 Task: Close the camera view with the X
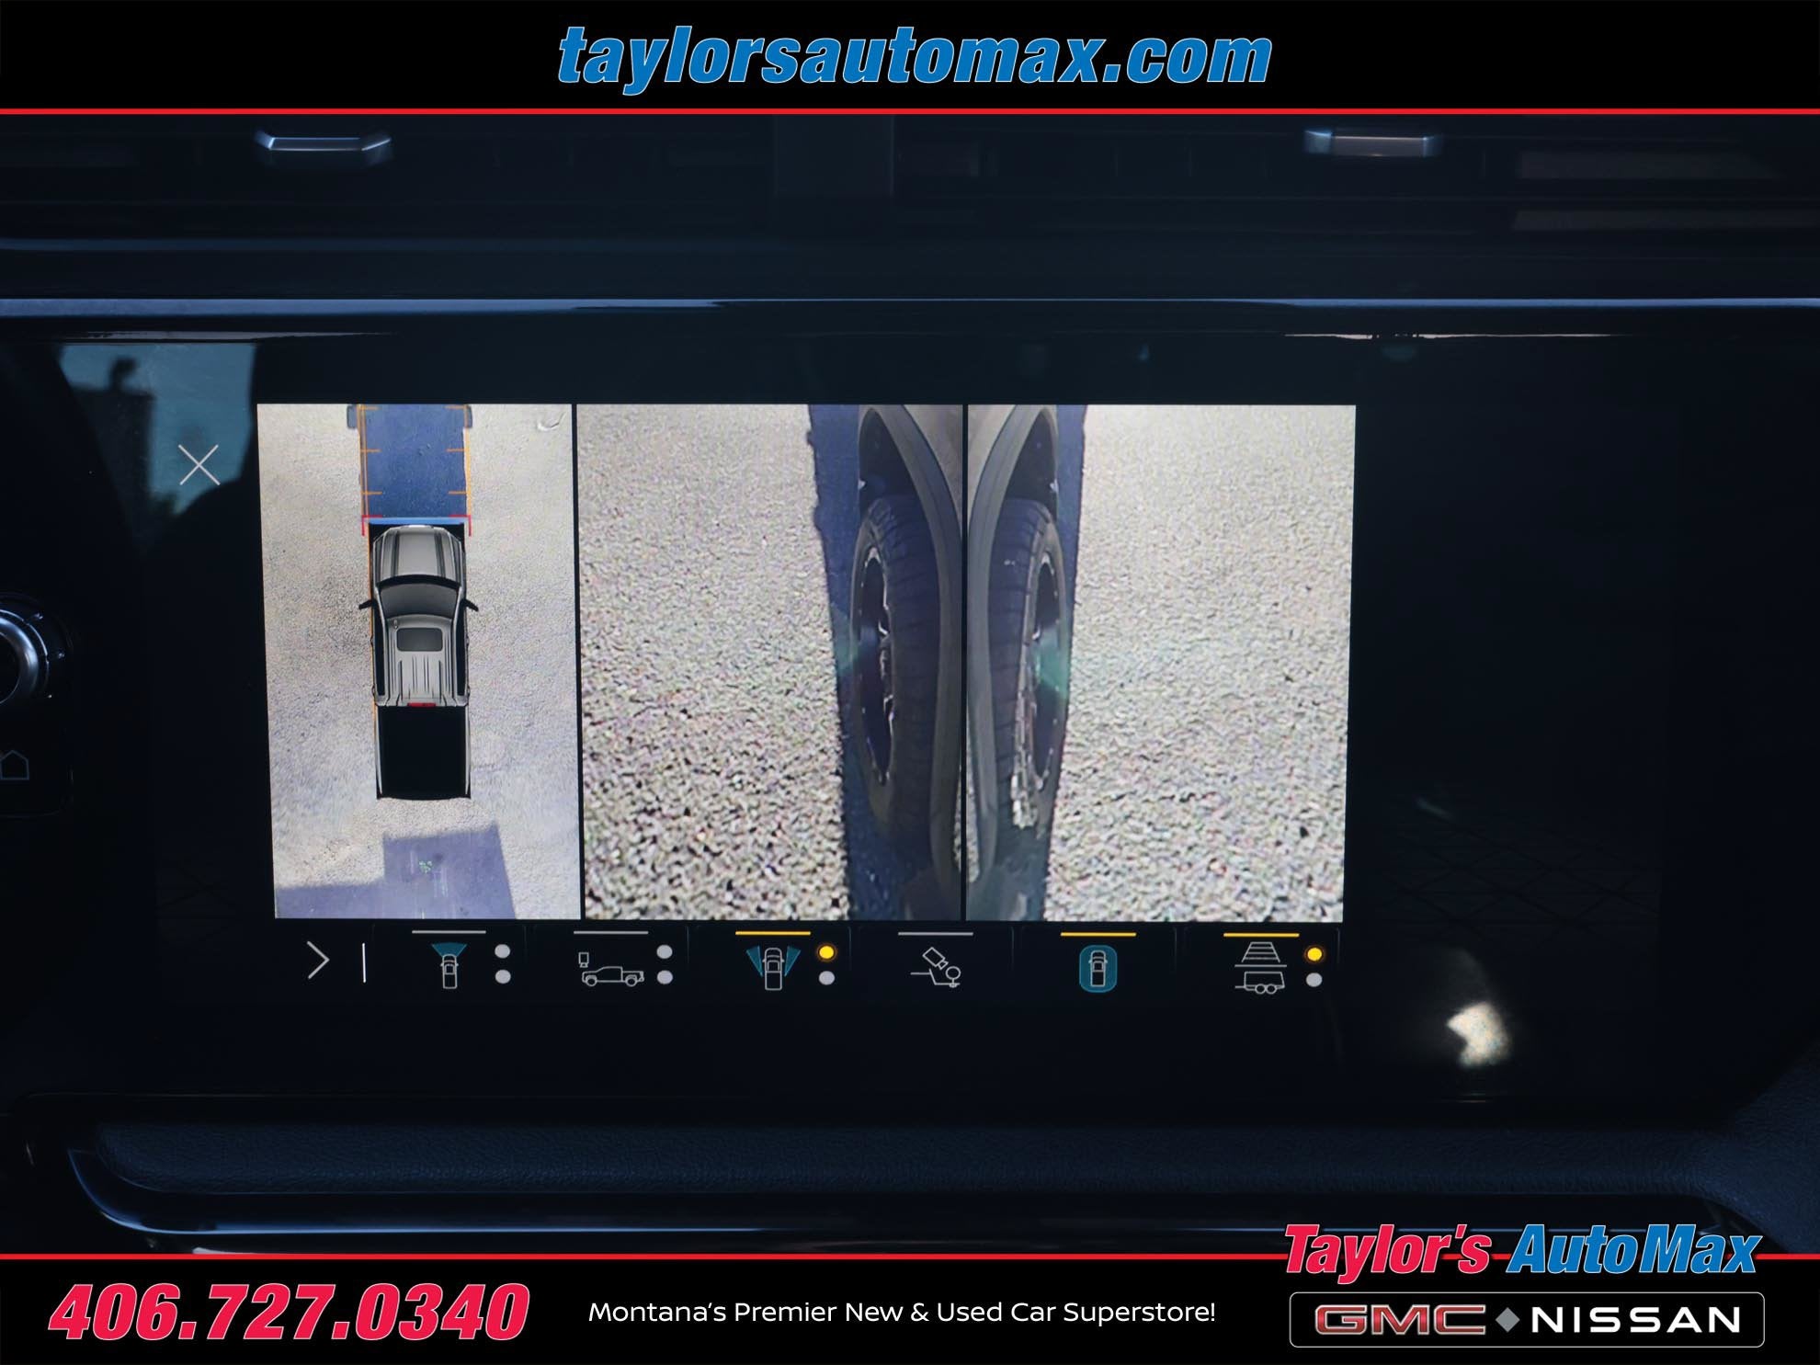click(x=199, y=465)
